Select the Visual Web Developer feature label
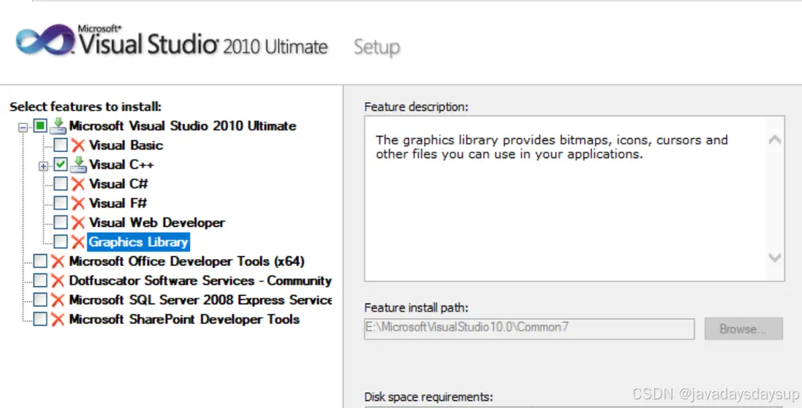This screenshot has height=408, width=802. coord(157,223)
